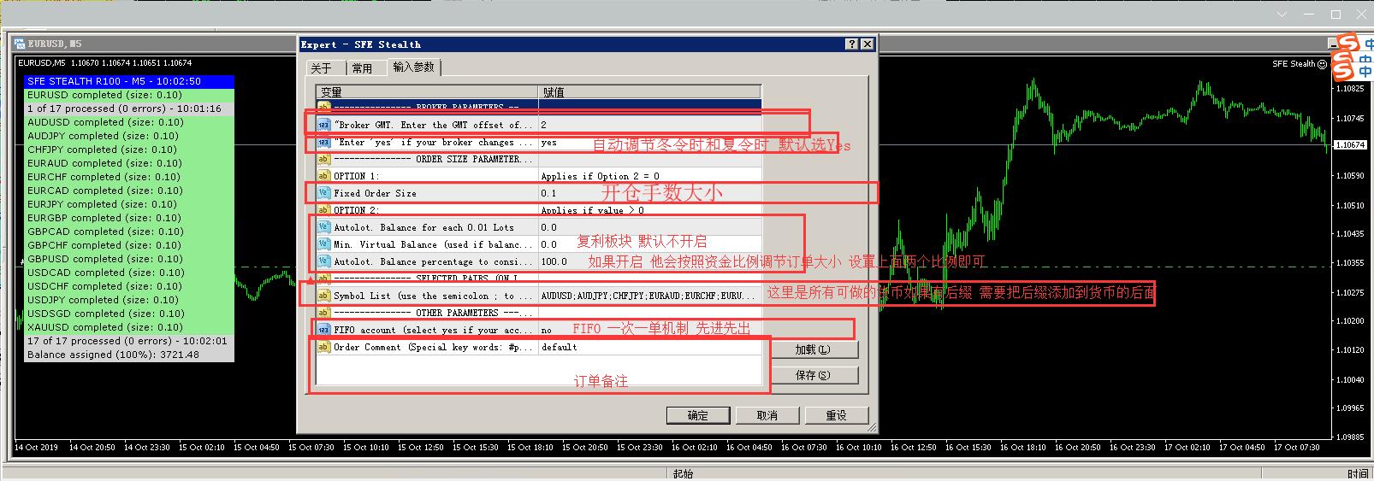Screen dimensions: 1374x481
Task: Click icon beside Autolot Balance for each 0.01 Lots
Action: pos(323,227)
